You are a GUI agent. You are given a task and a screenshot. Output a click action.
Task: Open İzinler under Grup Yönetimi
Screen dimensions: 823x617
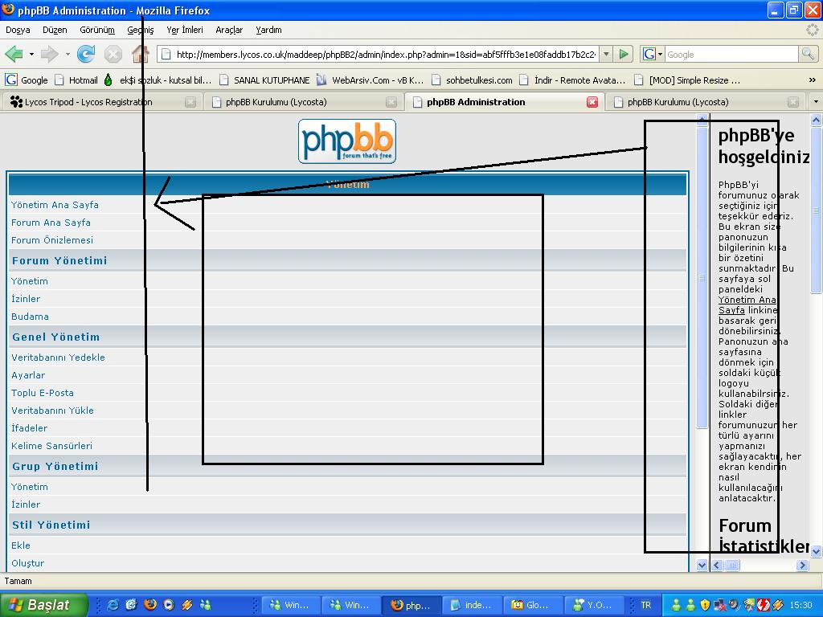[x=26, y=505]
